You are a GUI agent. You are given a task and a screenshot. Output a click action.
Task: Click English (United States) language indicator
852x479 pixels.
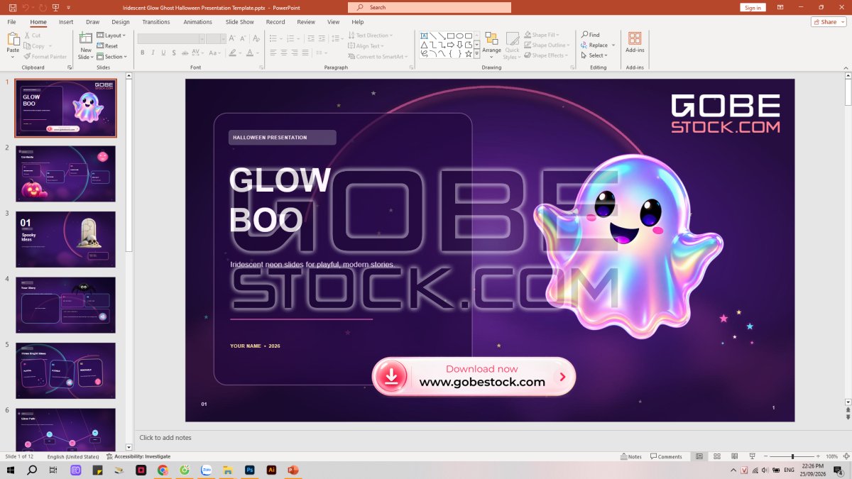click(x=73, y=456)
